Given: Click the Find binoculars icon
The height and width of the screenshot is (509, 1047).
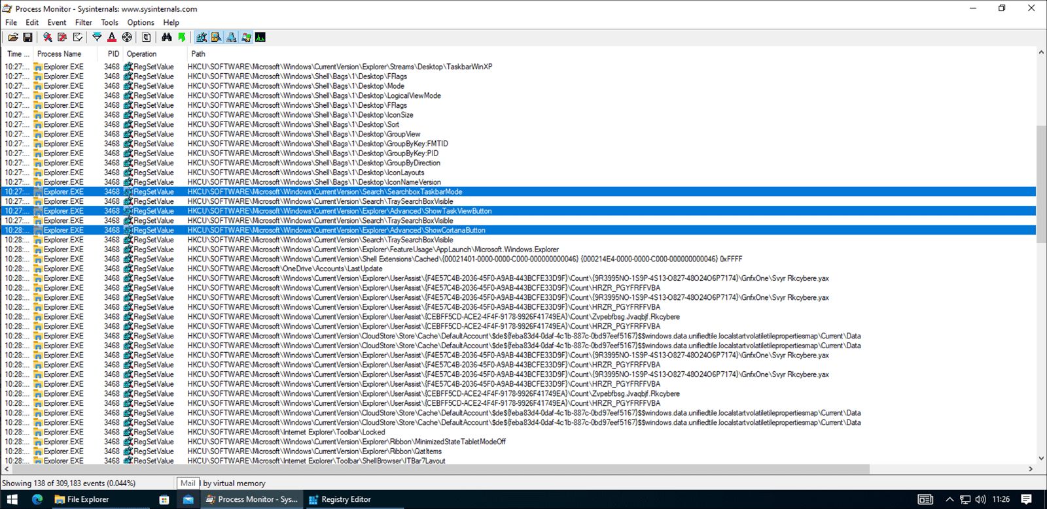Looking at the screenshot, I should click(167, 37).
